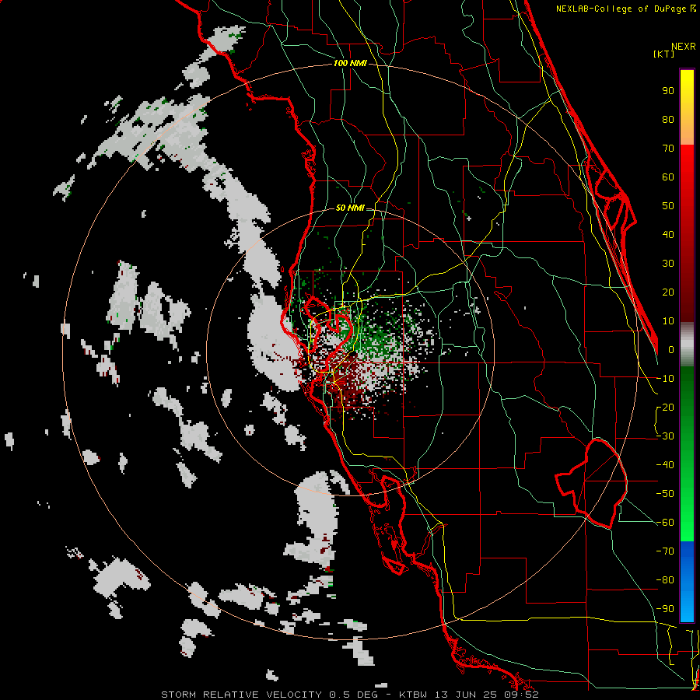Select the -90 knot scale label
Screen dimensions: 700x700
pos(665,609)
